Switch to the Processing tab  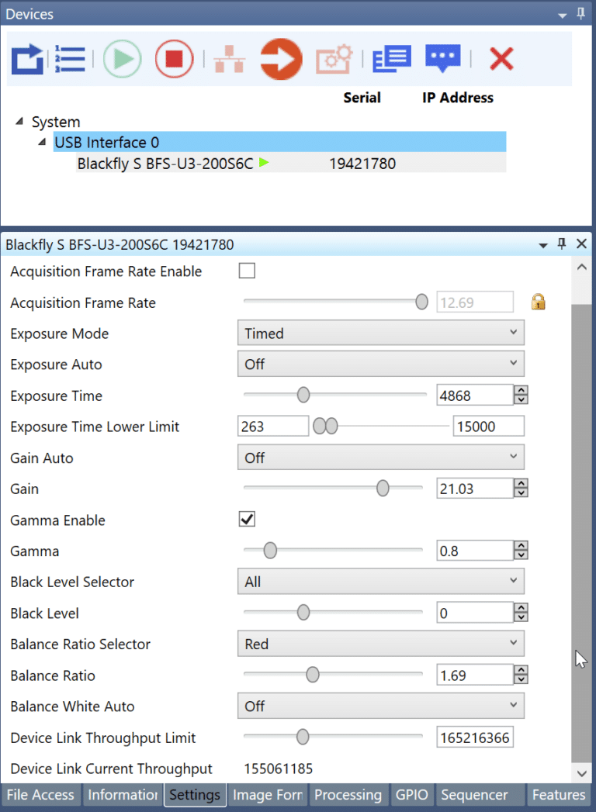click(348, 795)
